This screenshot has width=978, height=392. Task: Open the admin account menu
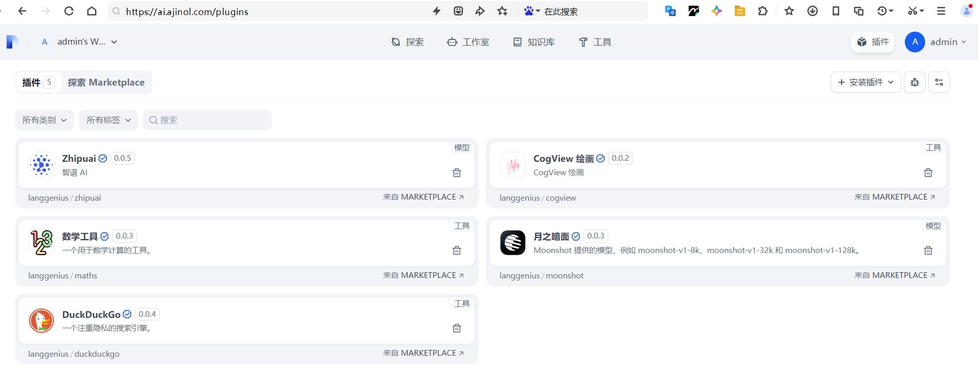(936, 42)
